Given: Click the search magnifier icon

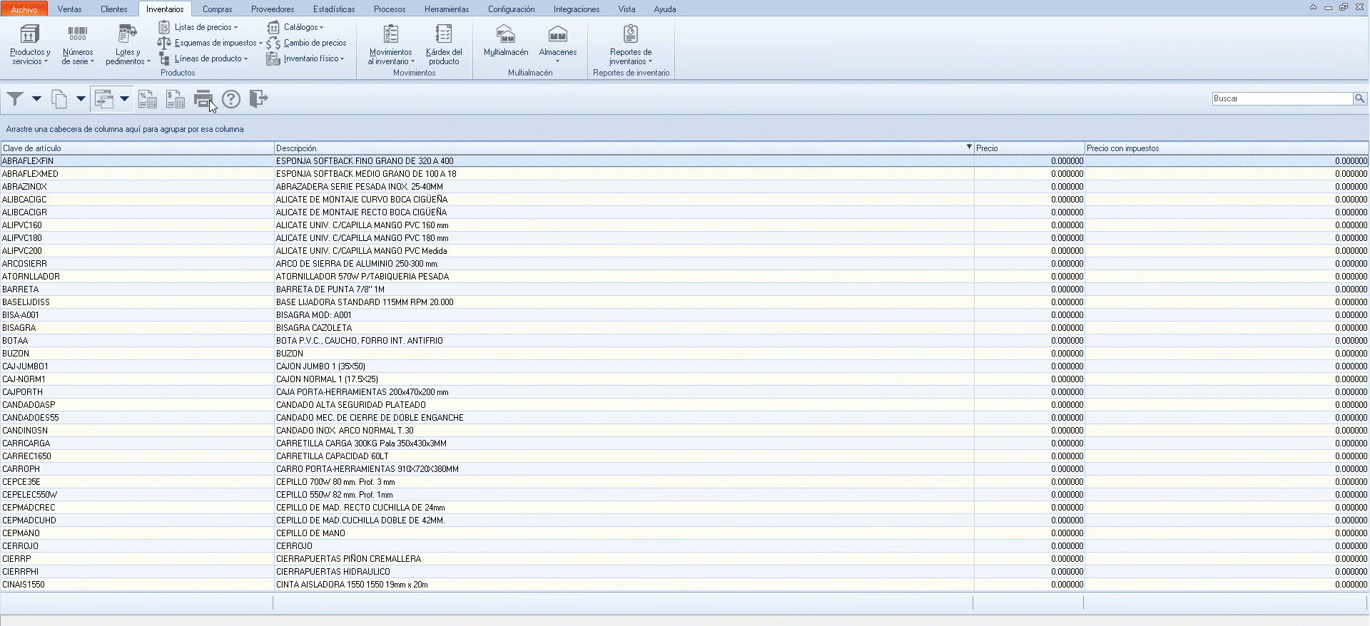Looking at the screenshot, I should pyautogui.click(x=1360, y=98).
